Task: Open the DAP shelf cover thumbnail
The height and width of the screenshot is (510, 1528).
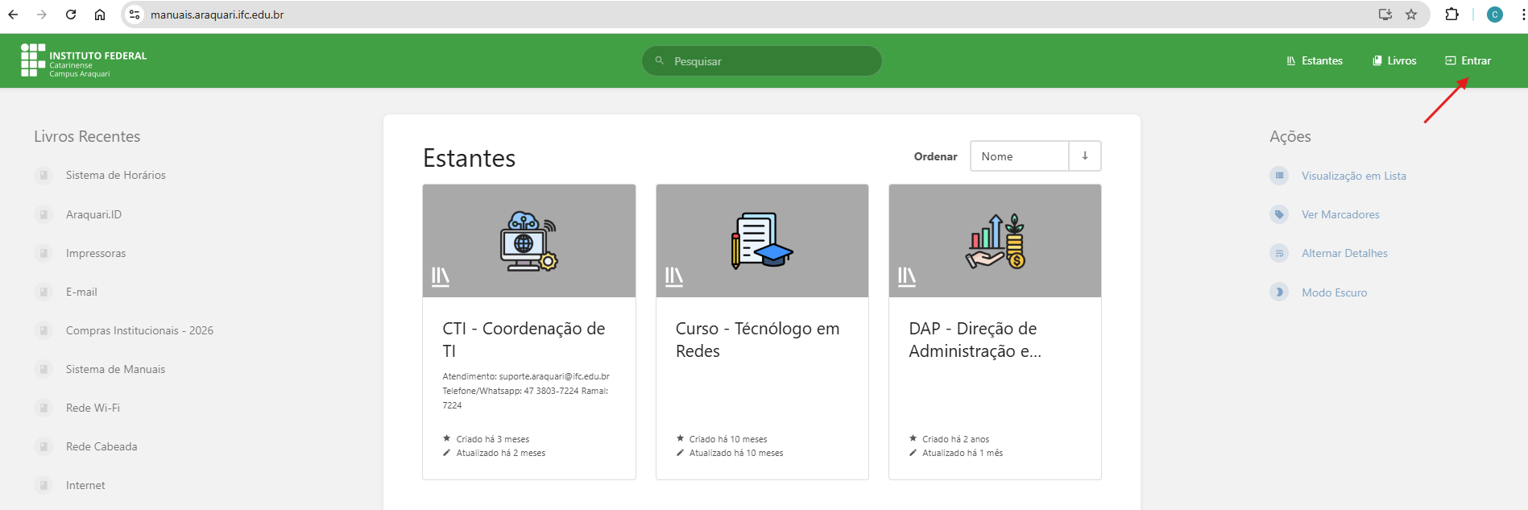Action: click(x=995, y=241)
